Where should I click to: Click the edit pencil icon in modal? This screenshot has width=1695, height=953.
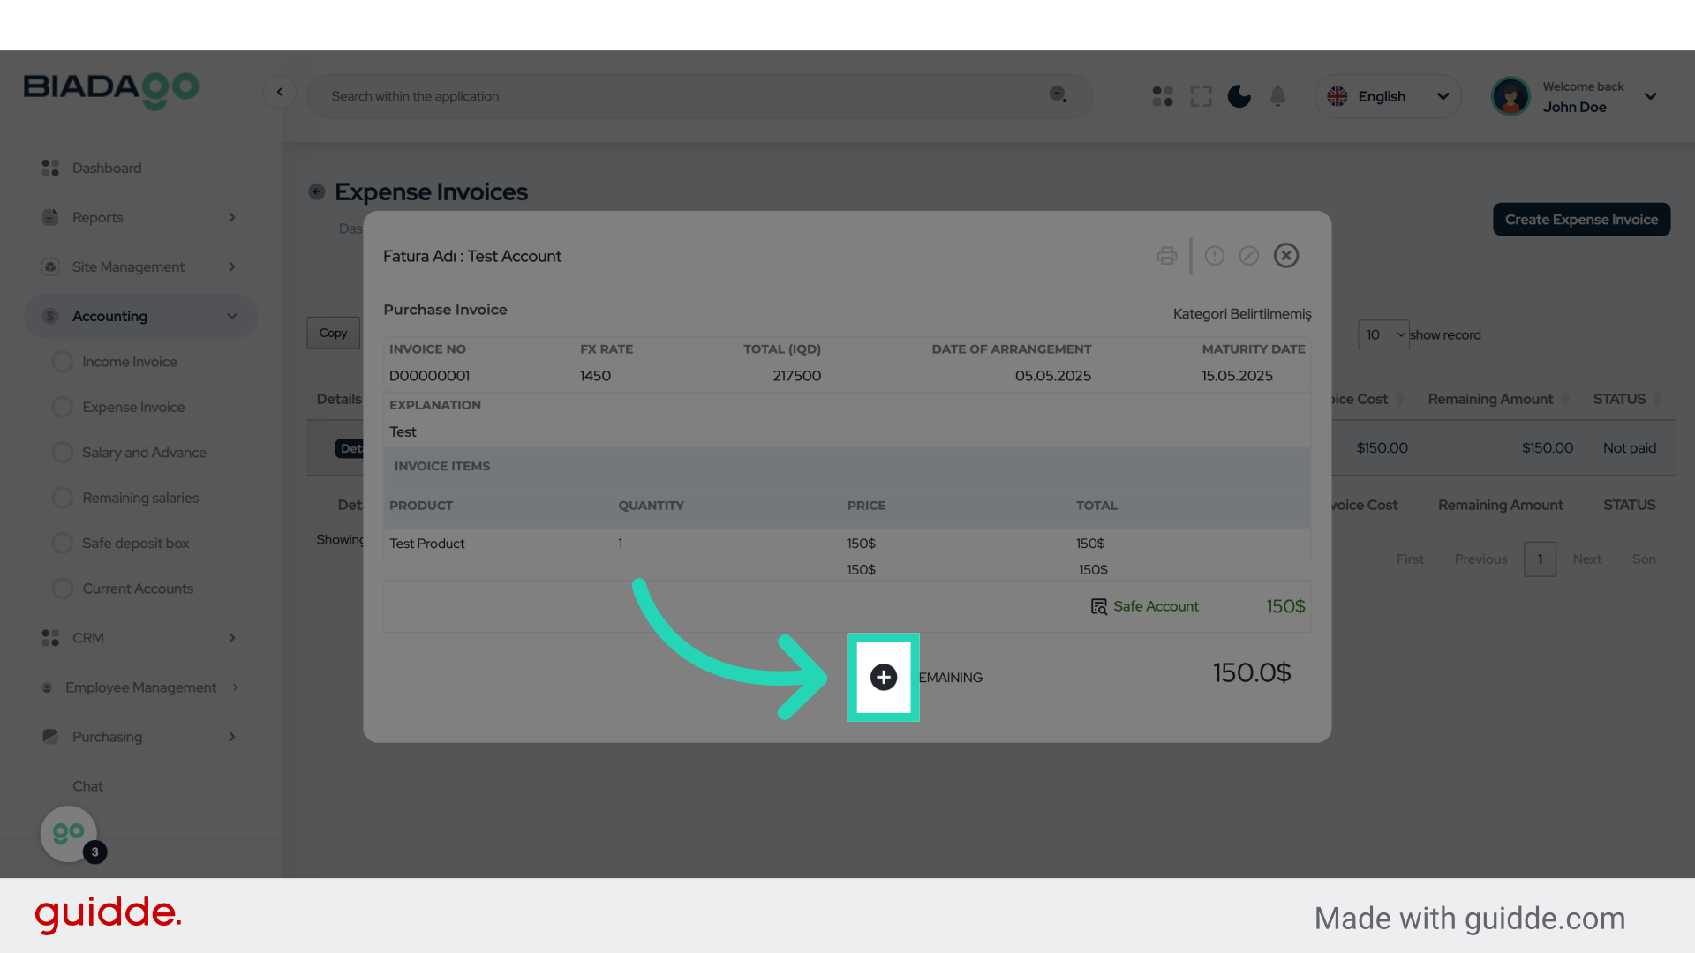pos(1248,256)
